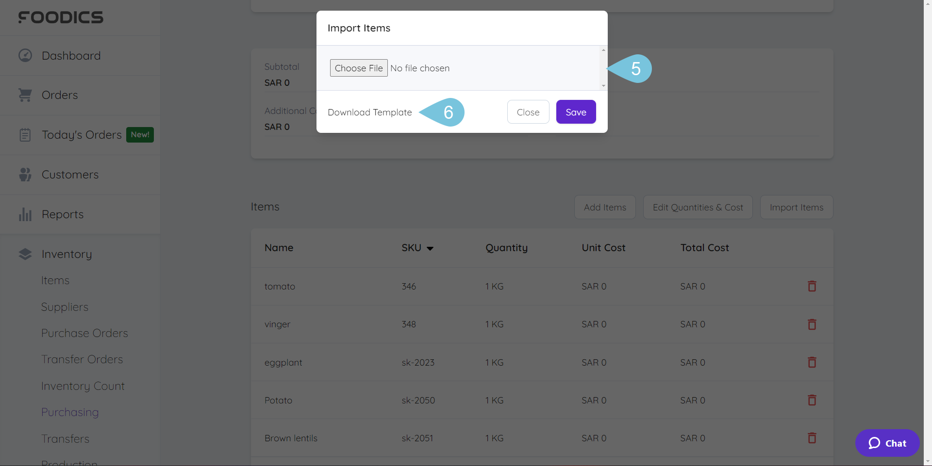Close the Import Items dialog

pyautogui.click(x=528, y=112)
